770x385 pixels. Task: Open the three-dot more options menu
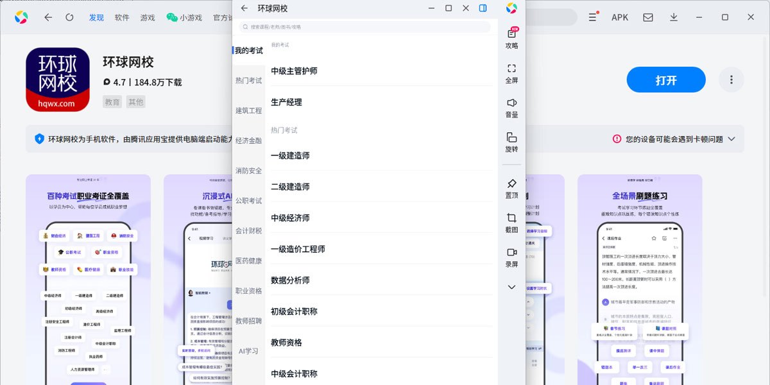(731, 80)
